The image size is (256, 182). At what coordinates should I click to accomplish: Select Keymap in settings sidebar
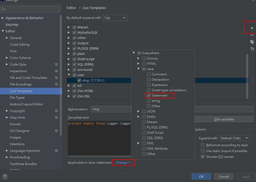click(x=12, y=24)
